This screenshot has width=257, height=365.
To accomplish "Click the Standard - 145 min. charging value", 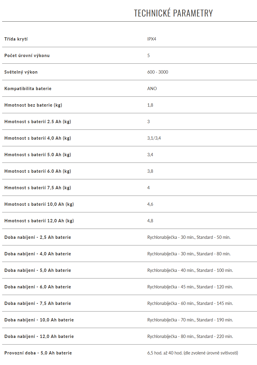I will click(x=215, y=303).
